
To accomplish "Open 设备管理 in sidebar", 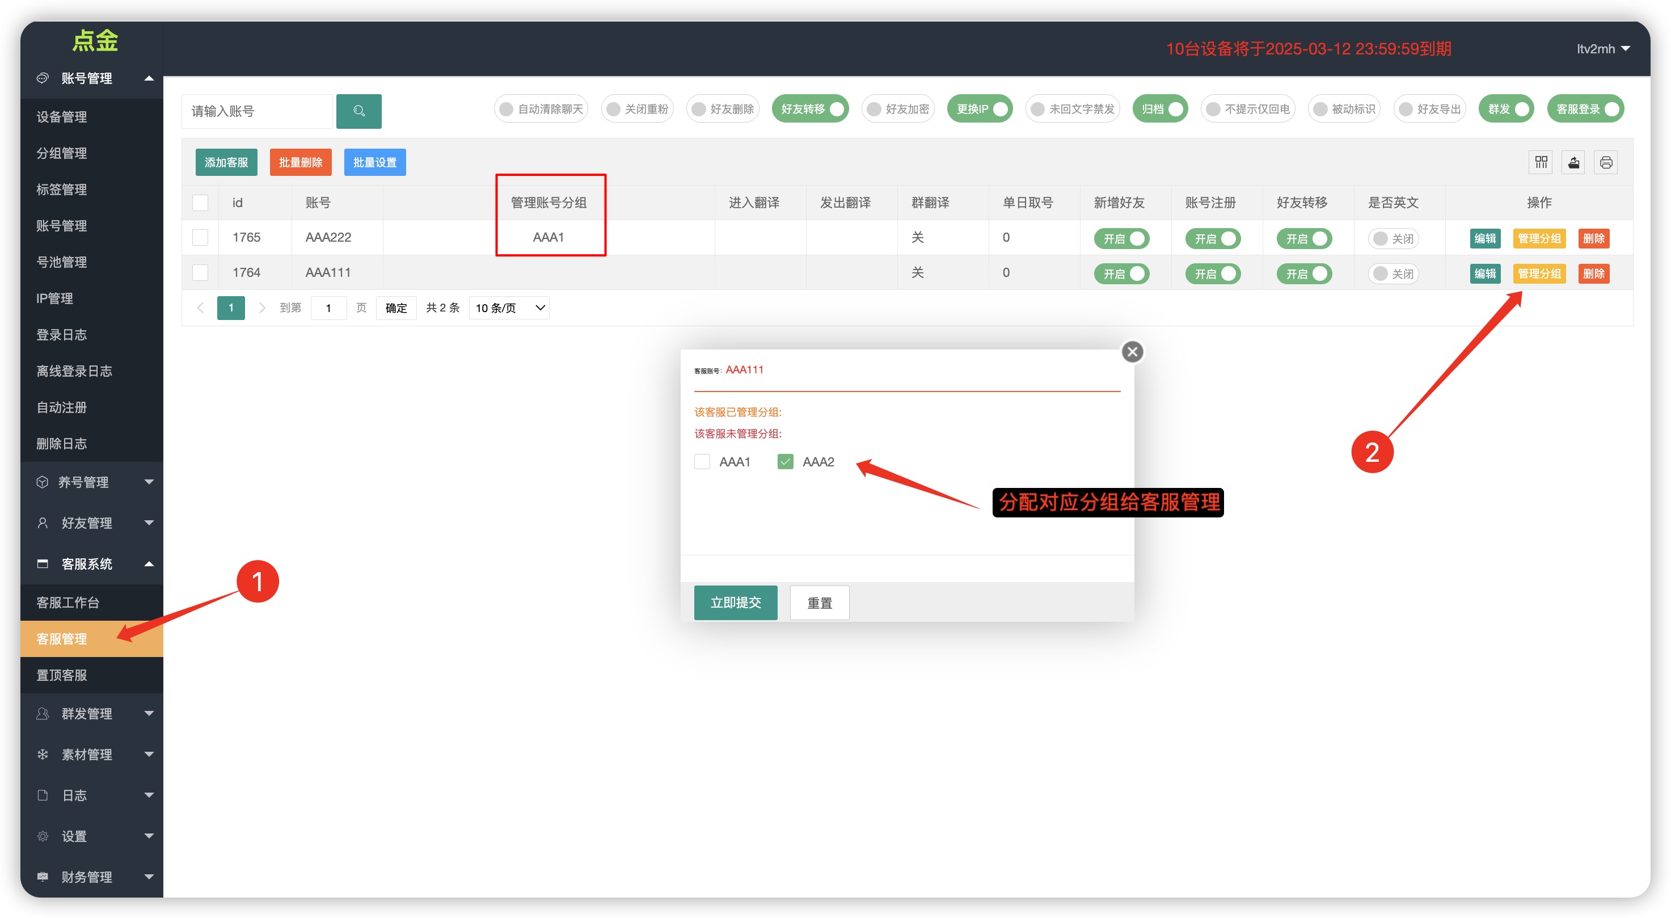I will [62, 117].
